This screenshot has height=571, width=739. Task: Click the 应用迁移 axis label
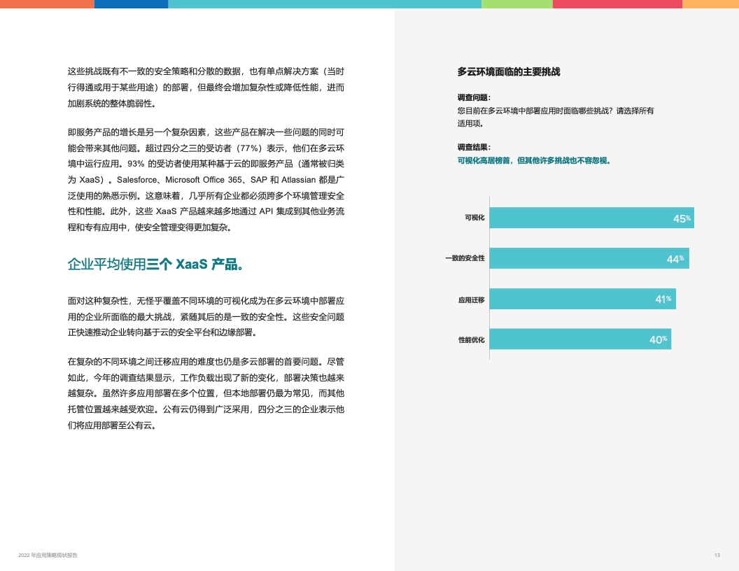(x=471, y=299)
